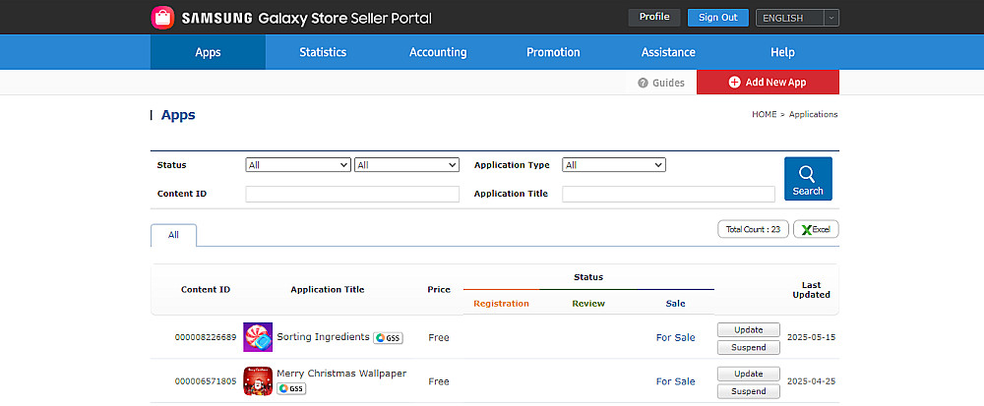Click the Galaxy Store bag logo icon
The width and height of the screenshot is (984, 406).
point(163,18)
